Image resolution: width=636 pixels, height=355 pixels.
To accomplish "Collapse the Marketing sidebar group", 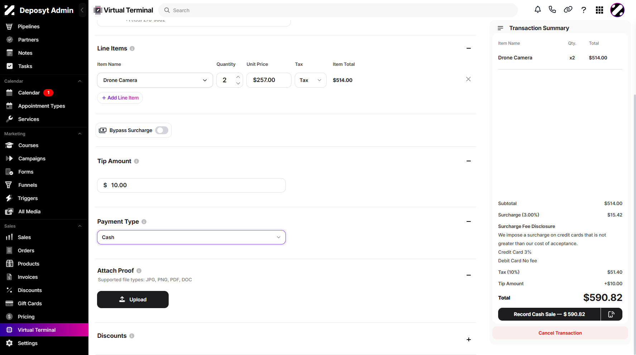I will coord(80,134).
